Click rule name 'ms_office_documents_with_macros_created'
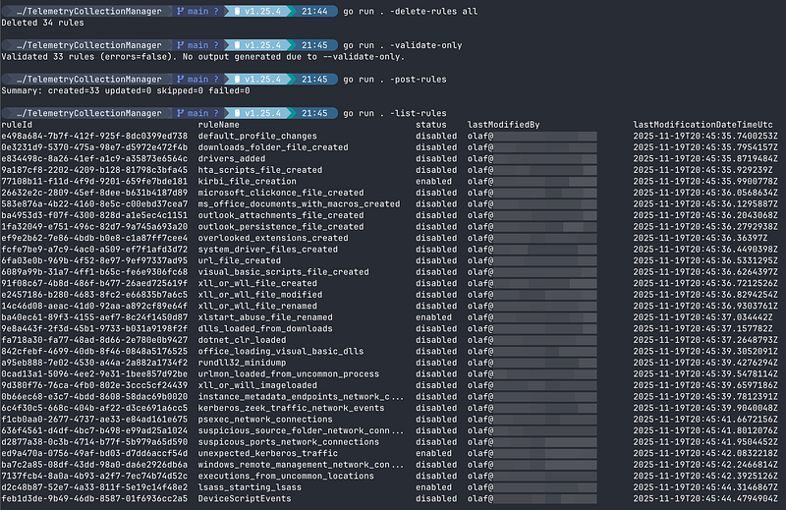Image resolution: width=786 pixels, height=510 pixels. coord(299,204)
